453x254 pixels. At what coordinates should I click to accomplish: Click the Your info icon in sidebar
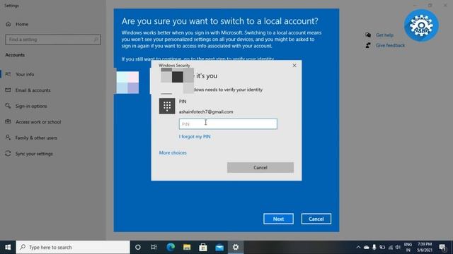[x=8, y=74]
